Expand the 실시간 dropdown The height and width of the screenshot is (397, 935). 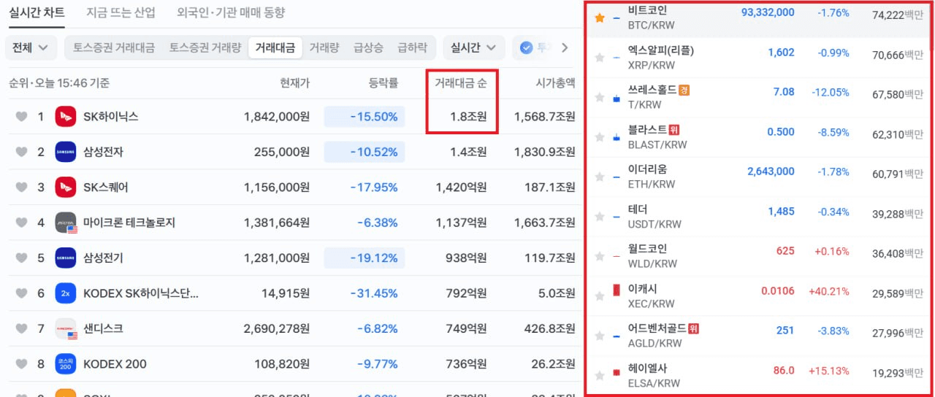[x=473, y=47]
